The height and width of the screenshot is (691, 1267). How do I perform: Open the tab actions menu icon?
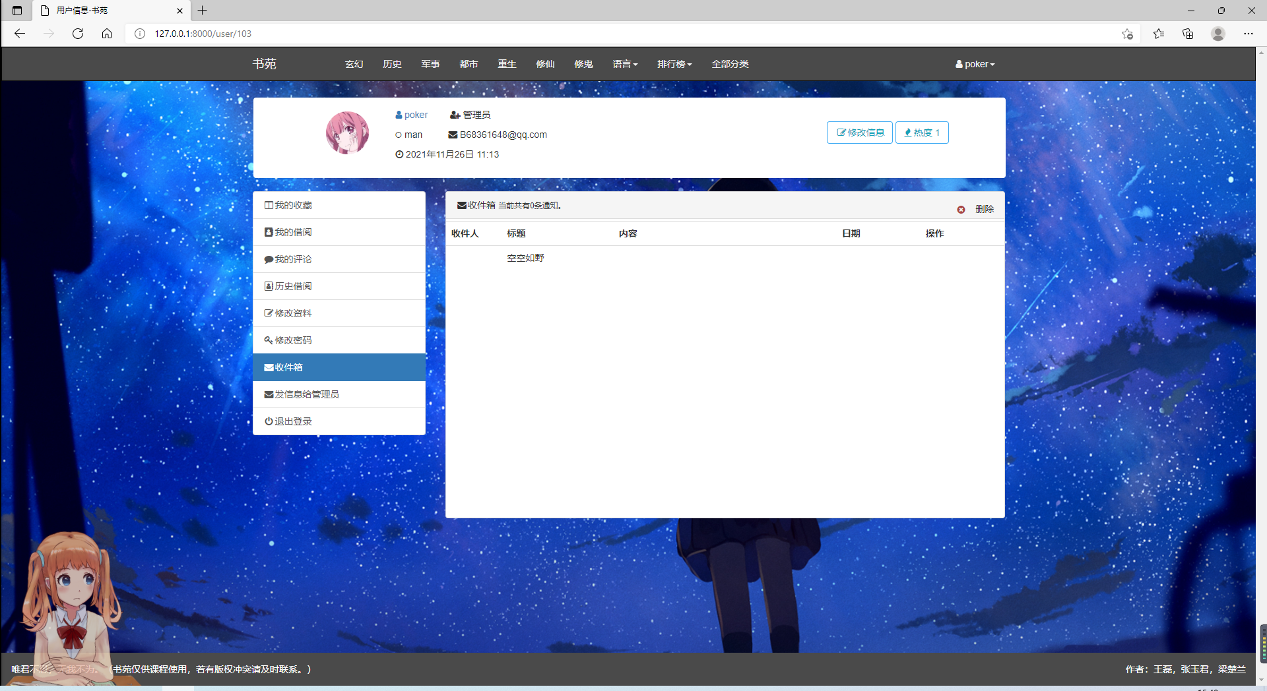point(17,11)
